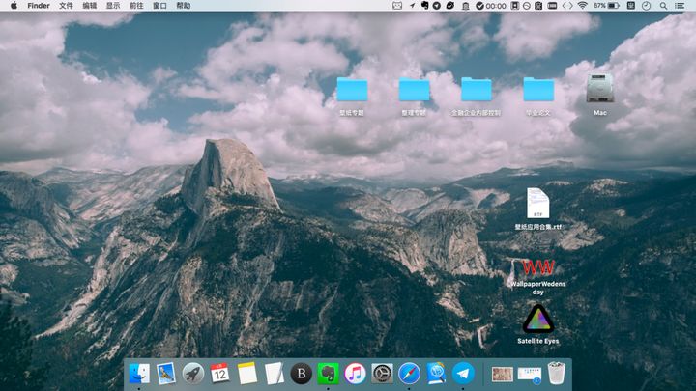
Task: Open Evernote from the dock
Action: click(x=328, y=373)
